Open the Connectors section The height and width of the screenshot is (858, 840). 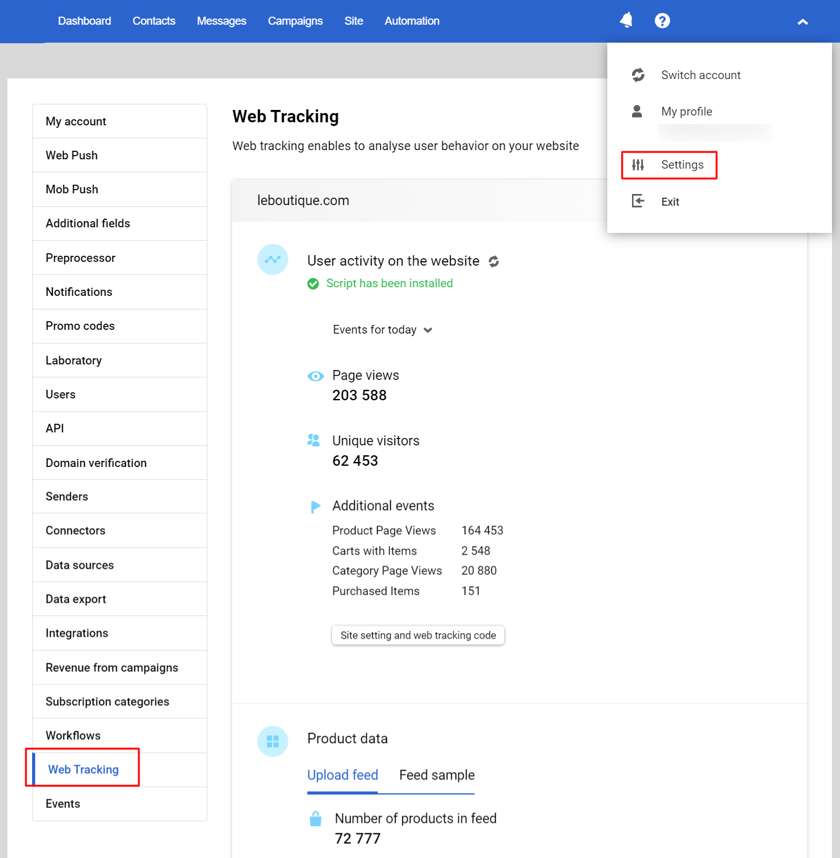coord(120,531)
